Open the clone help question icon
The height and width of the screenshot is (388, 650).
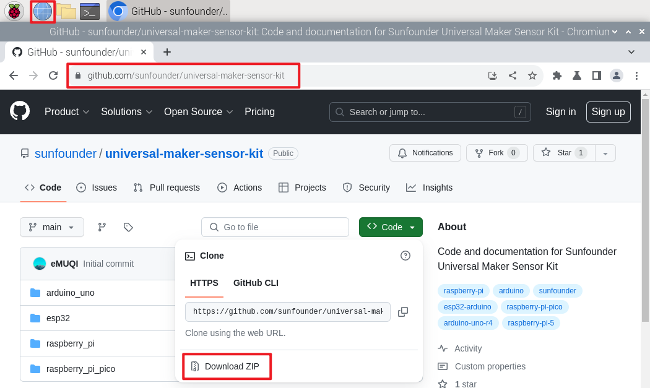point(405,256)
